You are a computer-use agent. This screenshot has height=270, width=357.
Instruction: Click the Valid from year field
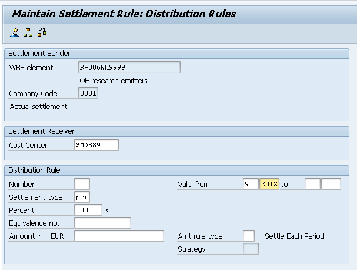(269, 184)
